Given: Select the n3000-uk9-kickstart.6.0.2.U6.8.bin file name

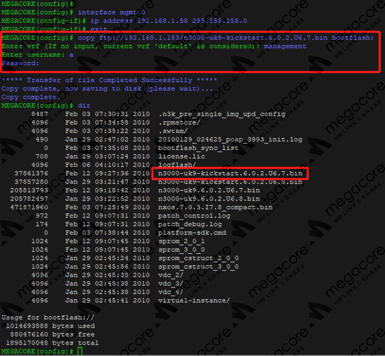Looking at the screenshot, I should click(x=230, y=182).
